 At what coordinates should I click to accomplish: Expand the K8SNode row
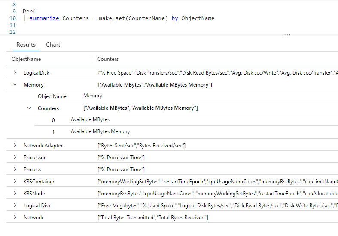[15, 194]
